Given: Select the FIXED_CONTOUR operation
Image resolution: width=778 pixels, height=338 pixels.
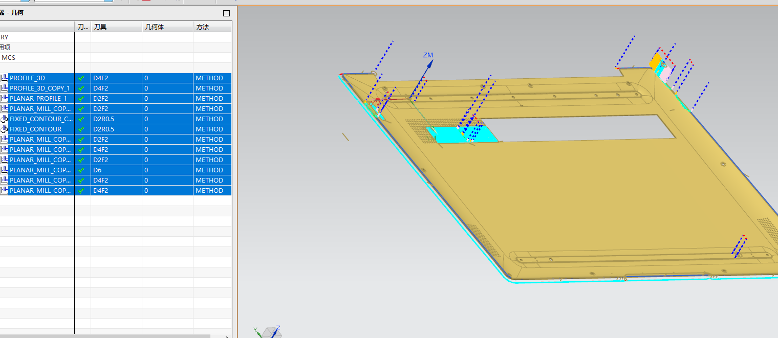Looking at the screenshot, I should point(35,129).
